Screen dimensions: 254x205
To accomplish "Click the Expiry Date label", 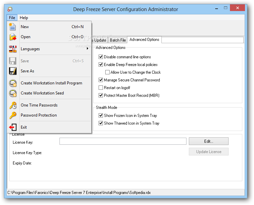I will 22,163.
